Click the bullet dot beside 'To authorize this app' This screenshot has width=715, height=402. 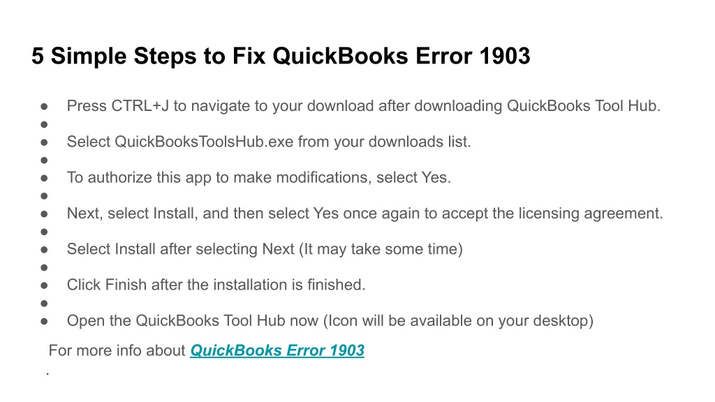[44, 178]
